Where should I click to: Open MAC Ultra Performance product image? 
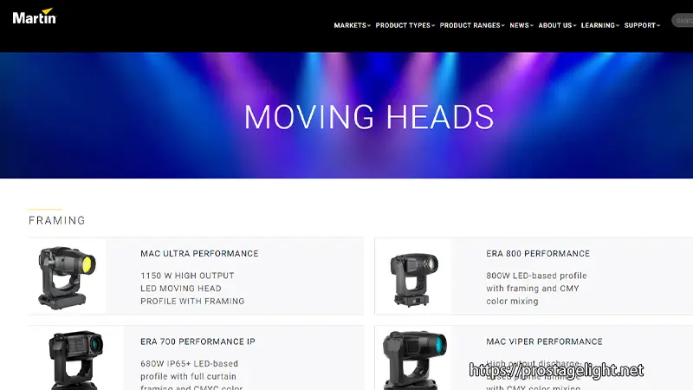point(67,276)
